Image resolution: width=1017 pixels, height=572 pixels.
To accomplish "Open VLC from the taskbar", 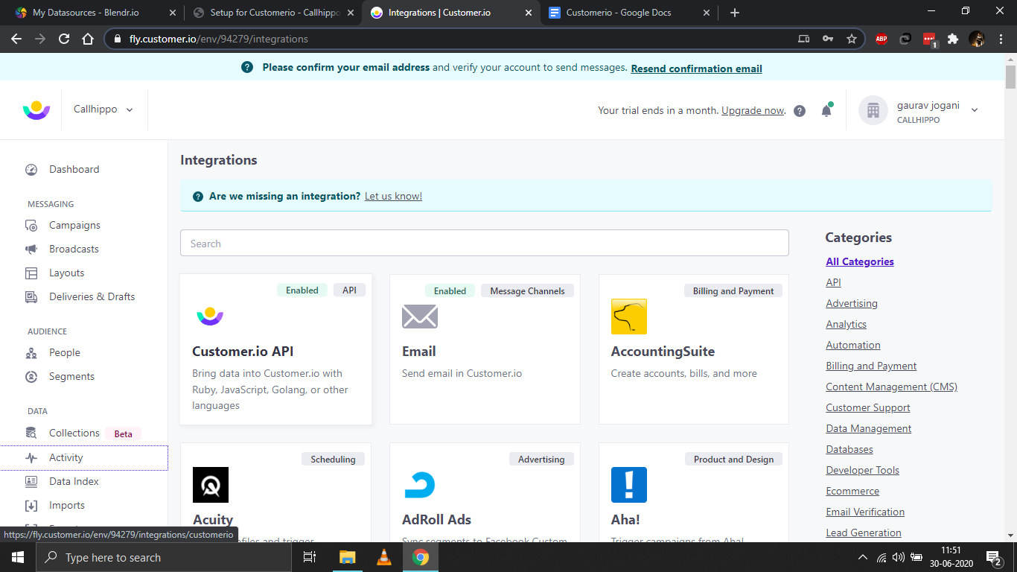I will pyautogui.click(x=384, y=557).
